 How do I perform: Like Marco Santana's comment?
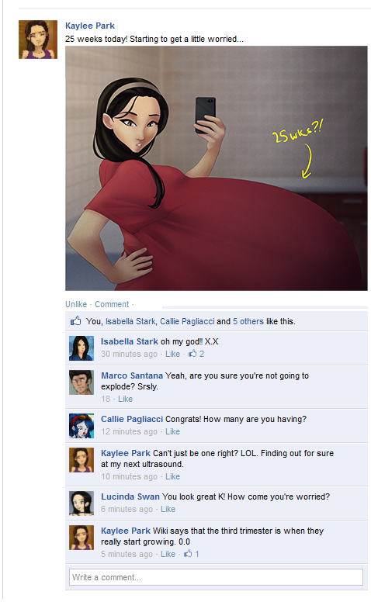[125, 399]
